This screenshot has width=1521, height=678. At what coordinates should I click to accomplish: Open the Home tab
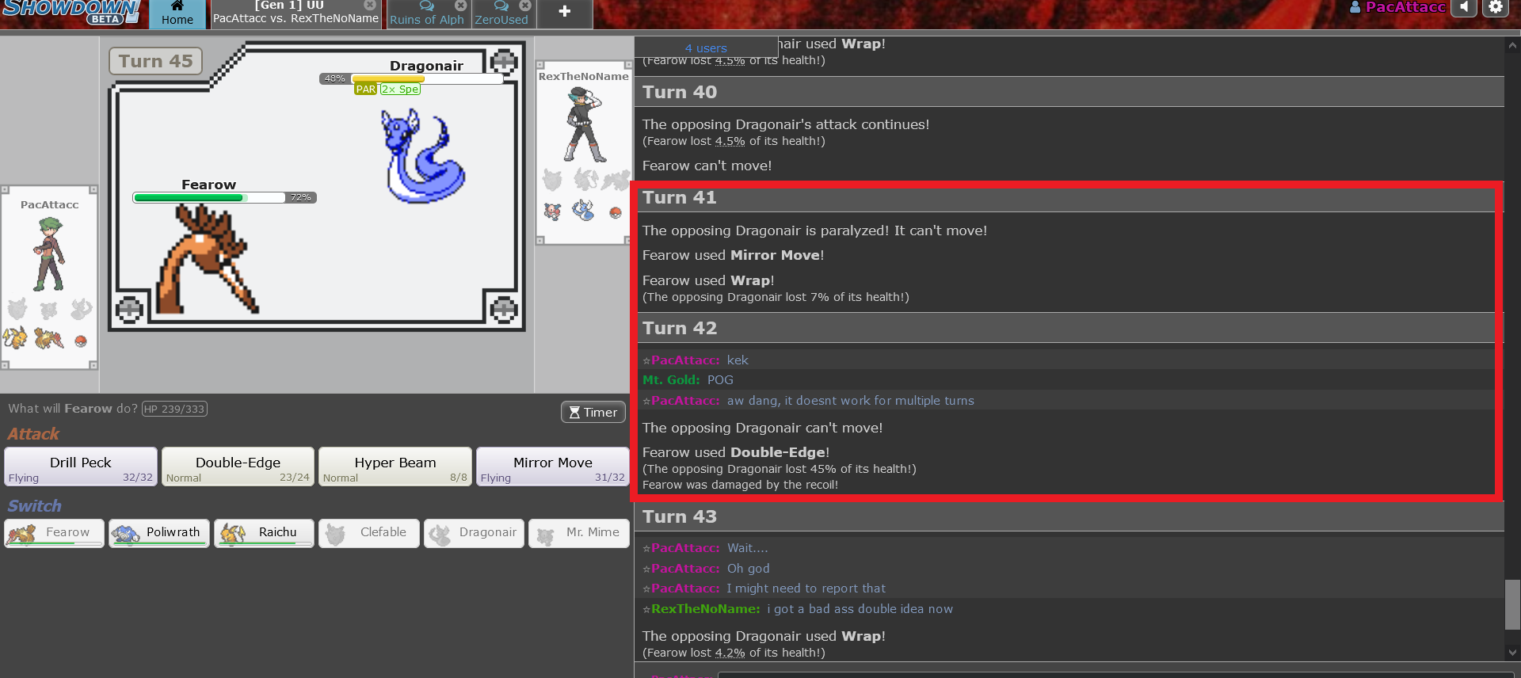pos(177,13)
